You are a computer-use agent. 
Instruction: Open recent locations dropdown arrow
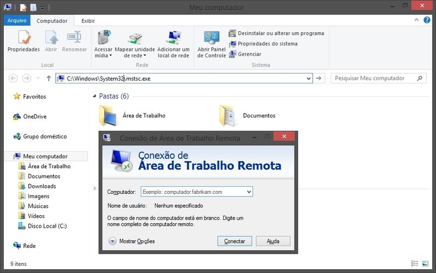(x=38, y=78)
